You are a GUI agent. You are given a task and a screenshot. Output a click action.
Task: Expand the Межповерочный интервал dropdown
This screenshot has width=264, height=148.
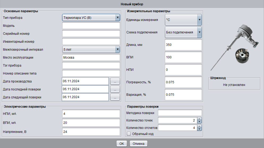pyautogui.click(x=118, y=49)
